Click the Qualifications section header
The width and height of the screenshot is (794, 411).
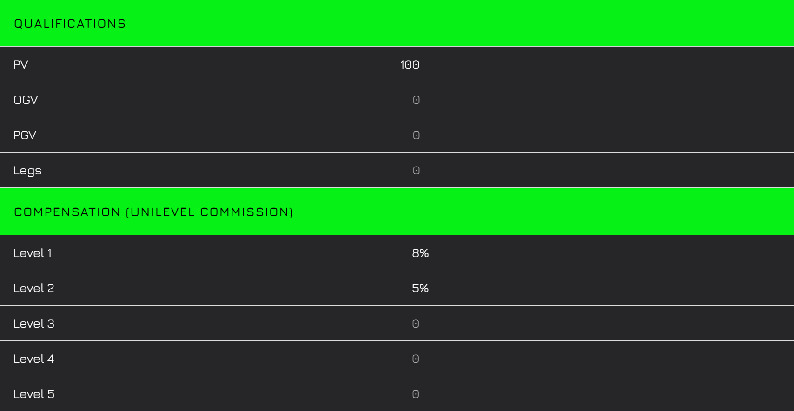pyautogui.click(x=70, y=24)
